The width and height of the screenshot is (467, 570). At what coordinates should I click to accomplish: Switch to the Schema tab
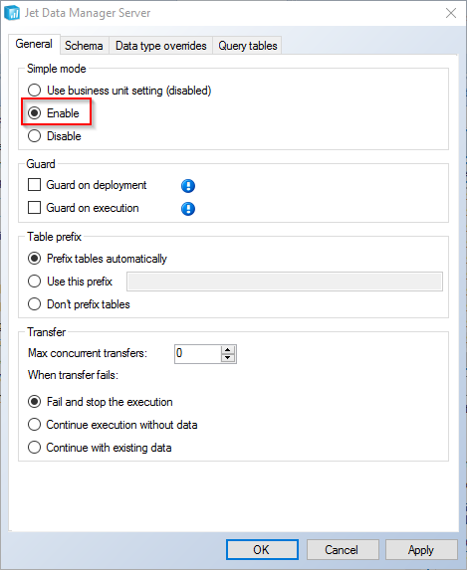(84, 46)
